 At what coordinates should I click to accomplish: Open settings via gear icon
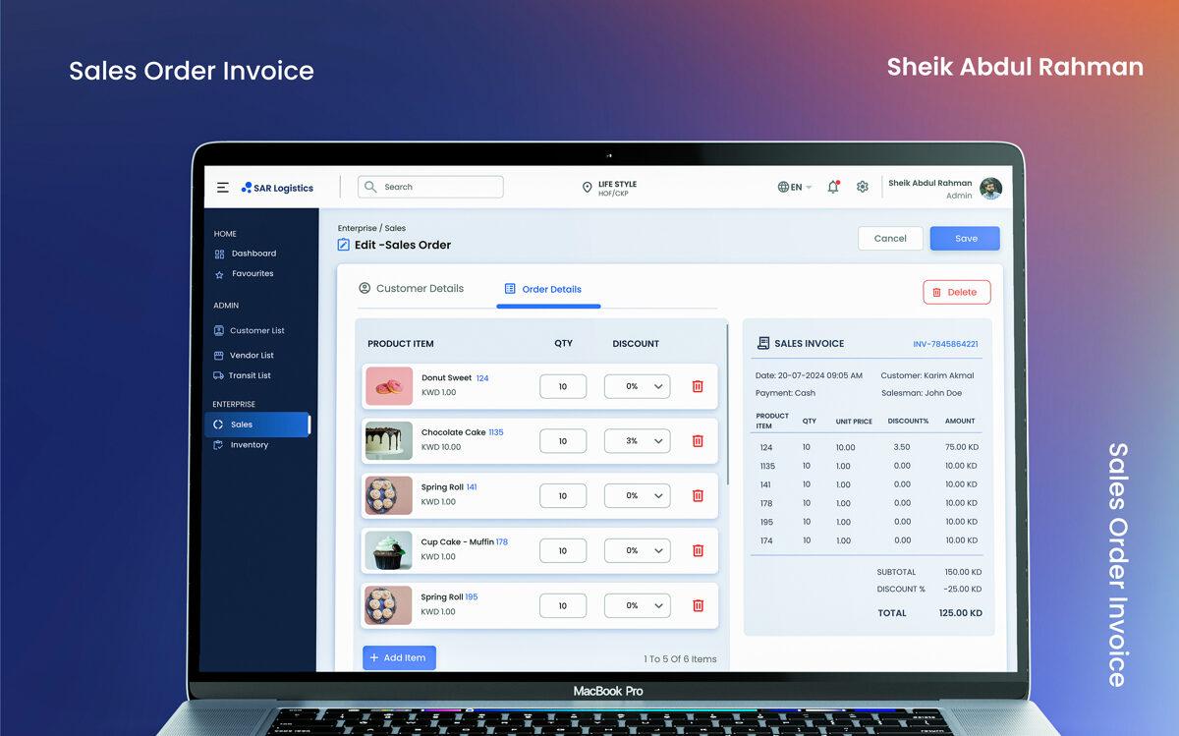tap(863, 187)
